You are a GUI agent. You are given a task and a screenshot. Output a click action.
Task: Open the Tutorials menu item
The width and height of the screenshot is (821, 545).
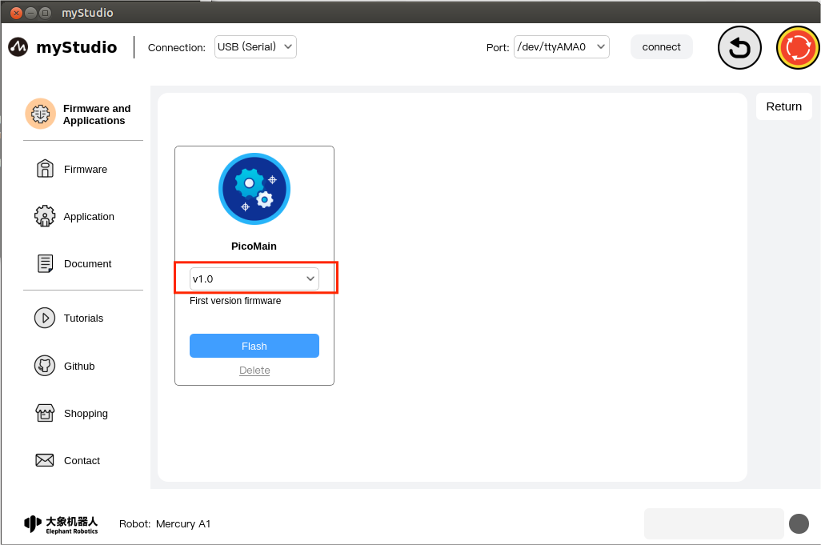pos(82,319)
